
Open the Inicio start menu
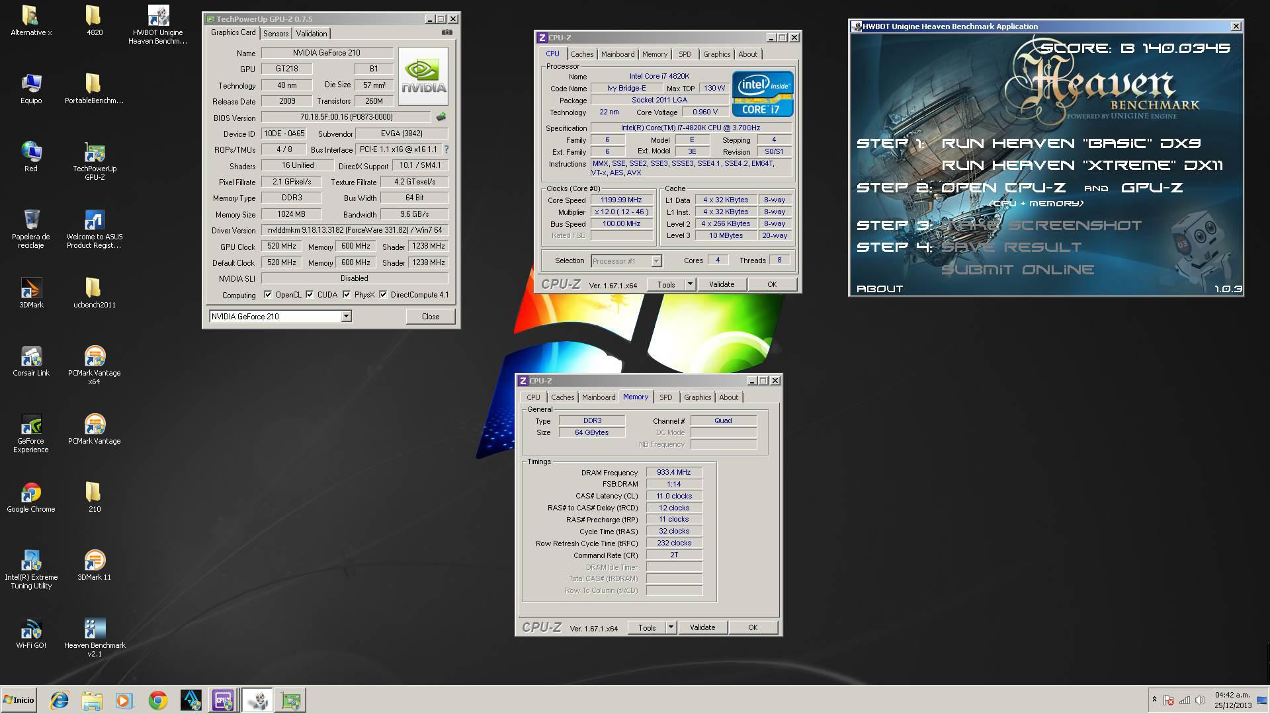(x=19, y=700)
